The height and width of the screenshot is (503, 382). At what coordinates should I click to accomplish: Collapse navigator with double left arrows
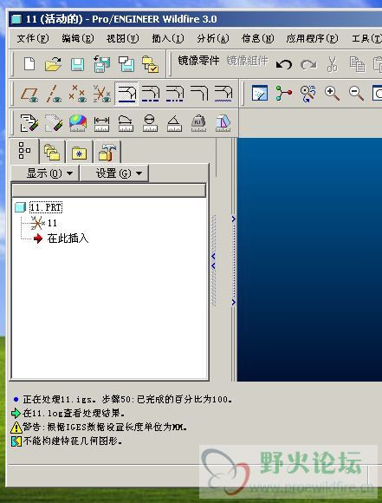tap(213, 261)
